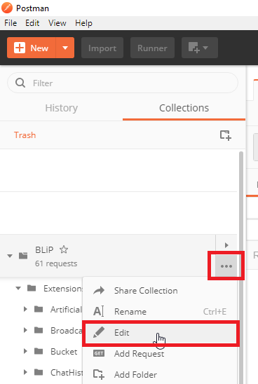Click the Artificial folder icon
This screenshot has width=258, height=384.
coord(39,309)
